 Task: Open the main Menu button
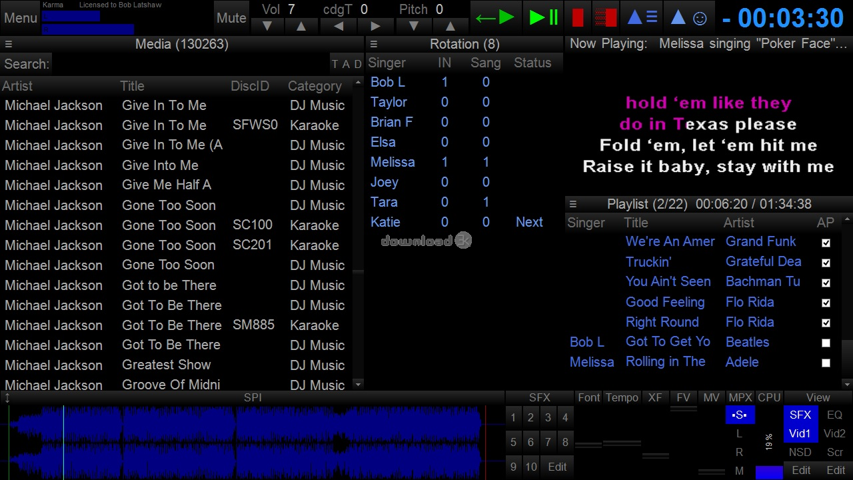click(21, 18)
